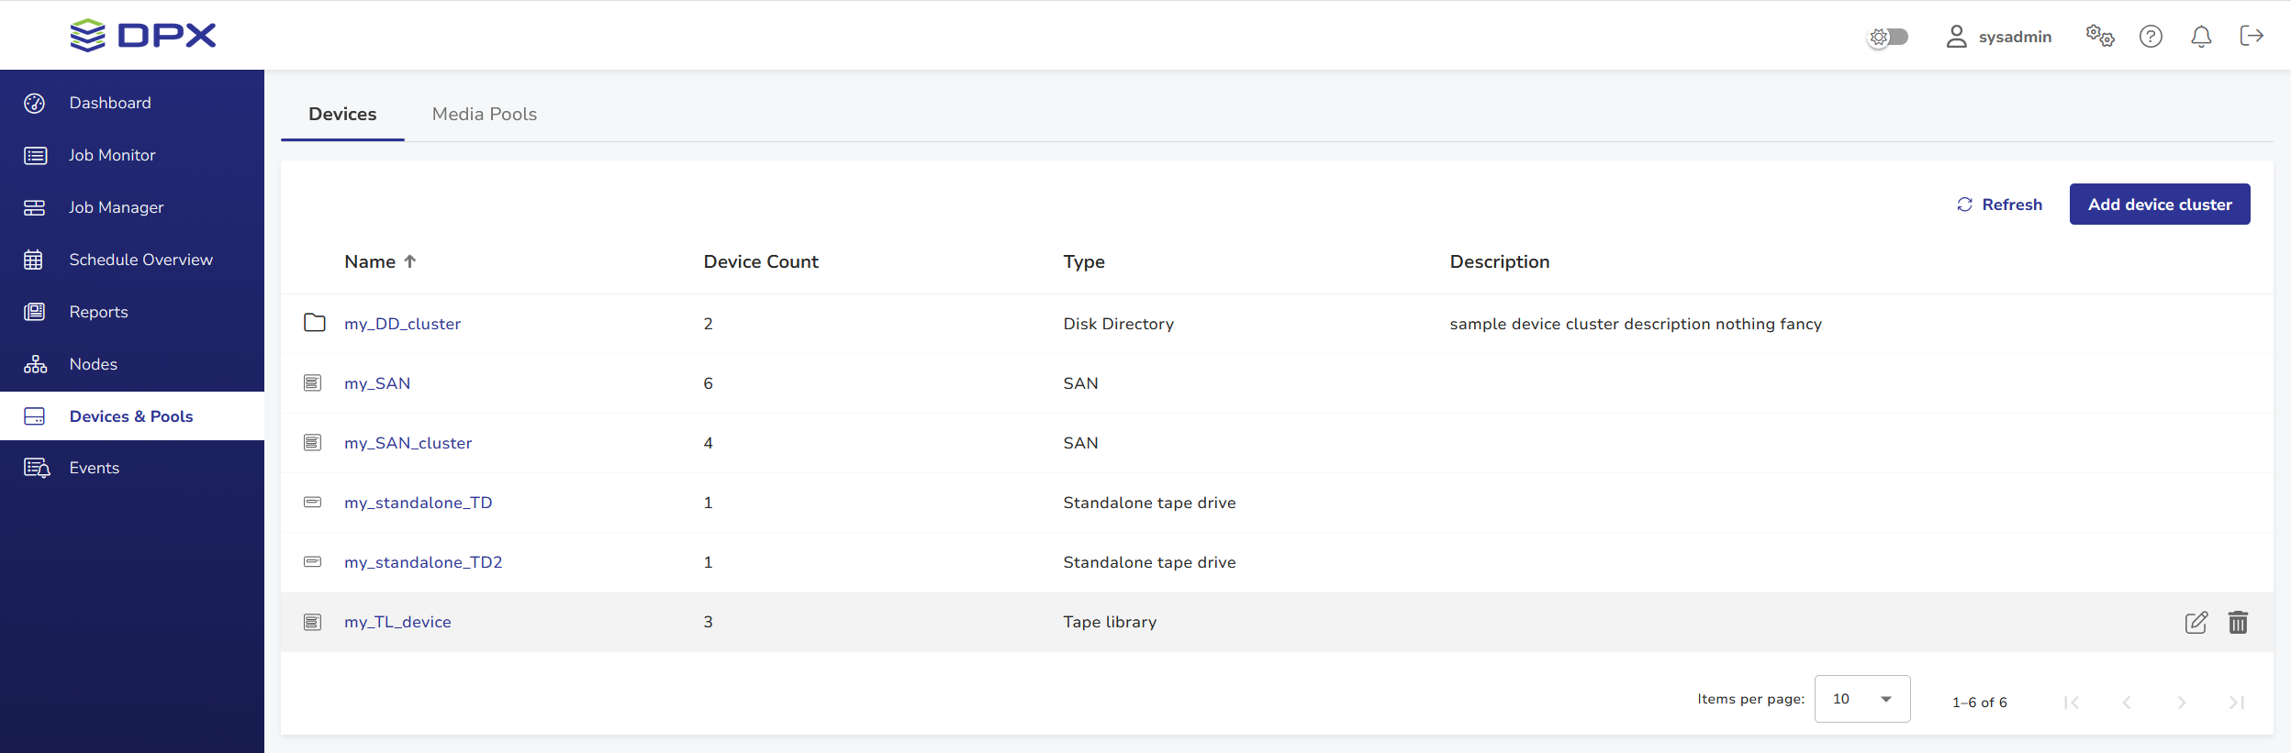Open the settings gears icon
Image resolution: width=2291 pixels, height=753 pixels.
point(2099,36)
